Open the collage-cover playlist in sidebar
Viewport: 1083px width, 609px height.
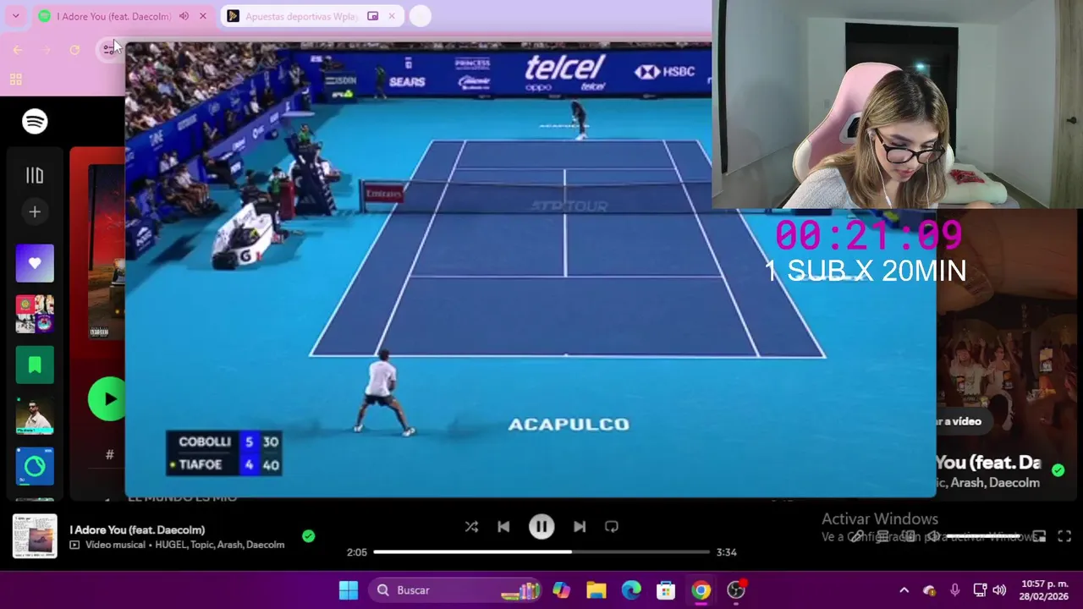(x=35, y=314)
